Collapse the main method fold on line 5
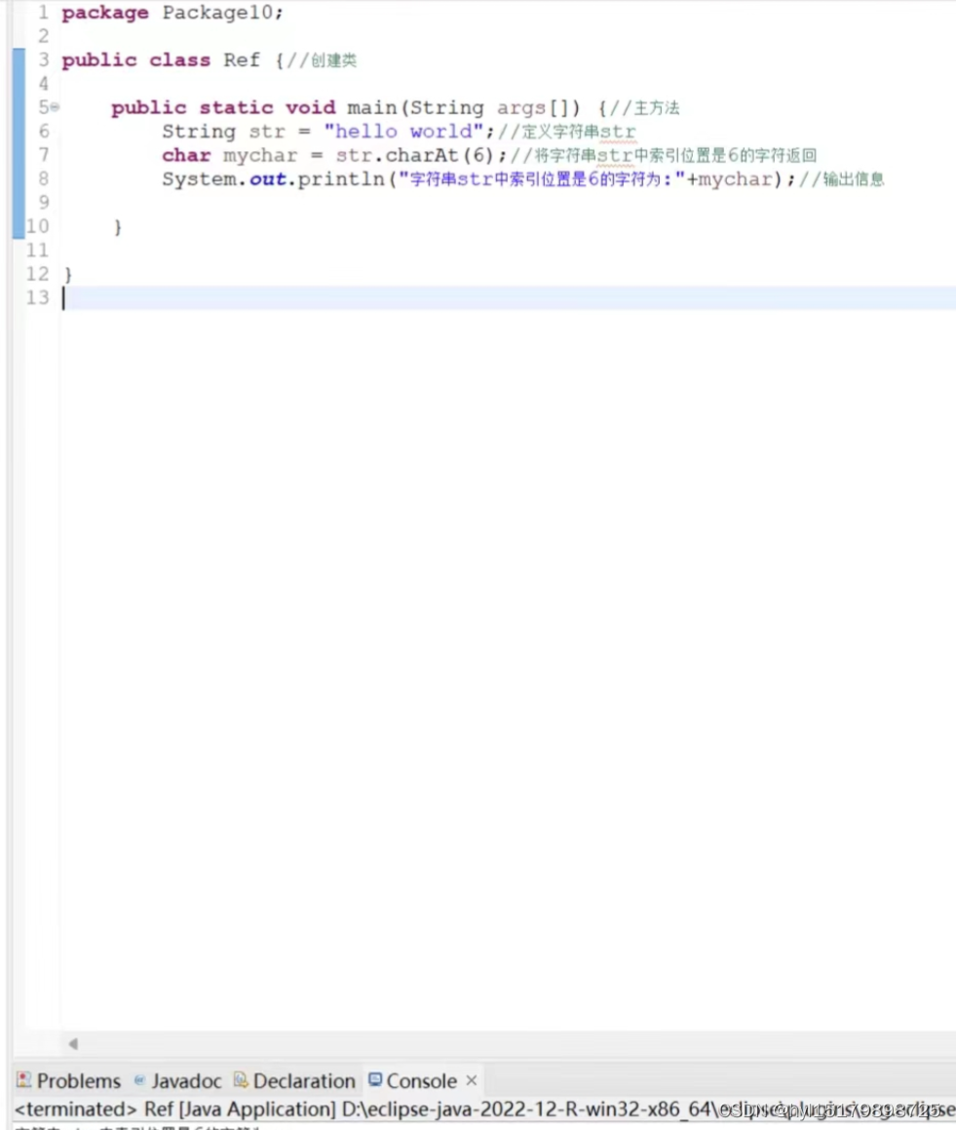Image resolution: width=956 pixels, height=1130 pixels. coord(56,107)
